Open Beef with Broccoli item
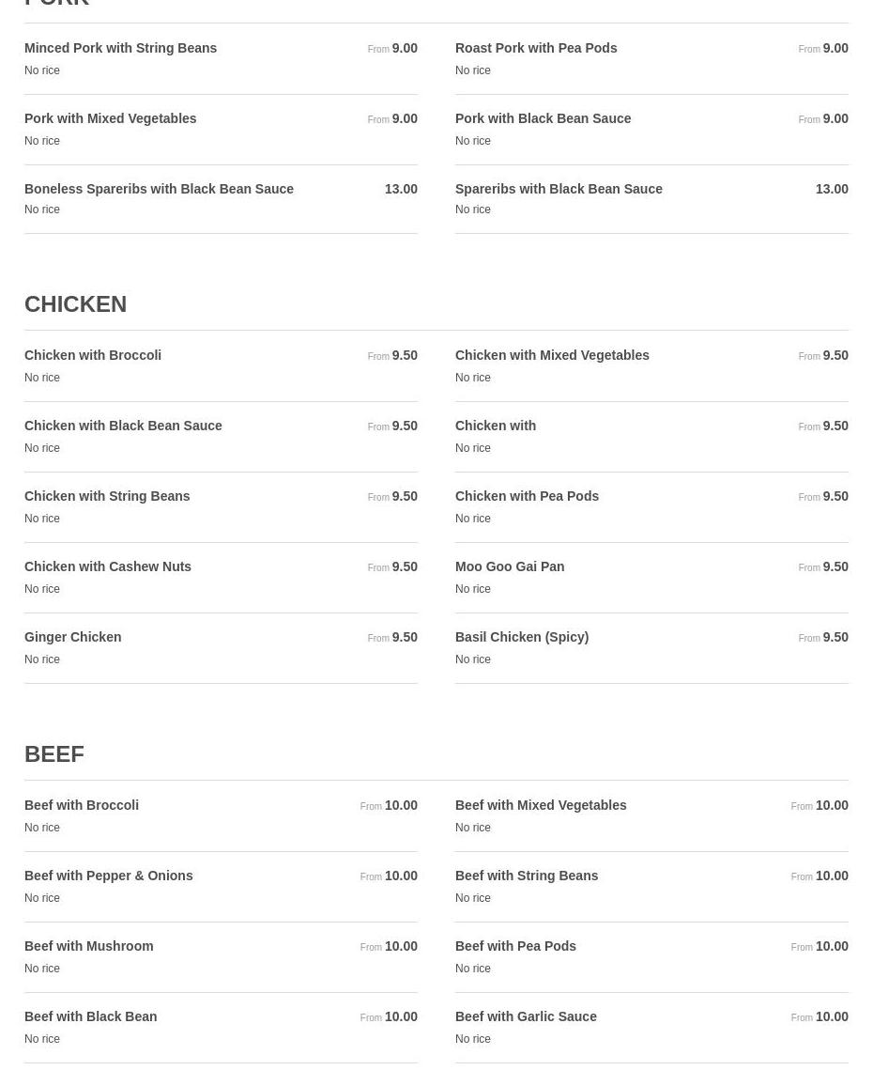The image size is (873, 1070). (221, 815)
